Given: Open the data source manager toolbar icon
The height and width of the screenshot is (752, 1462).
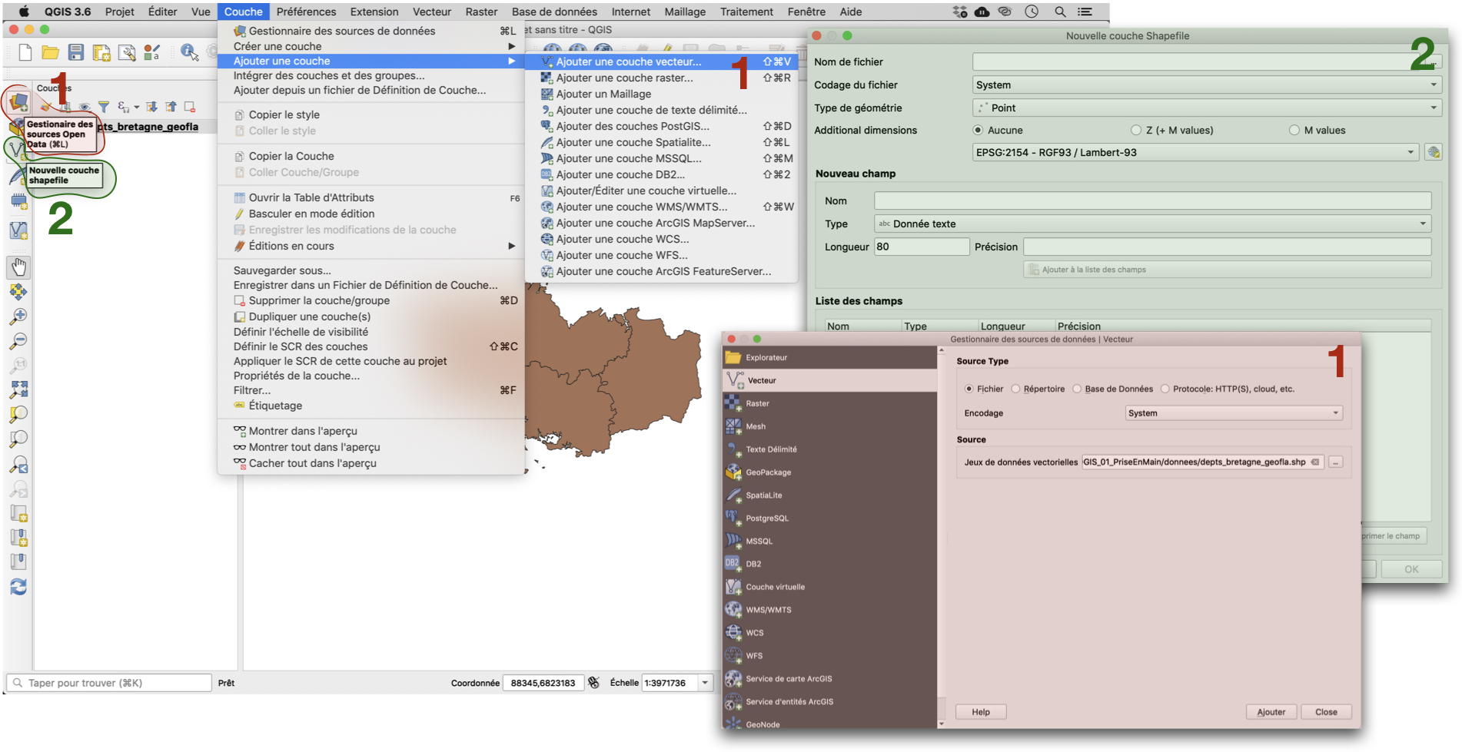Looking at the screenshot, I should (x=18, y=101).
